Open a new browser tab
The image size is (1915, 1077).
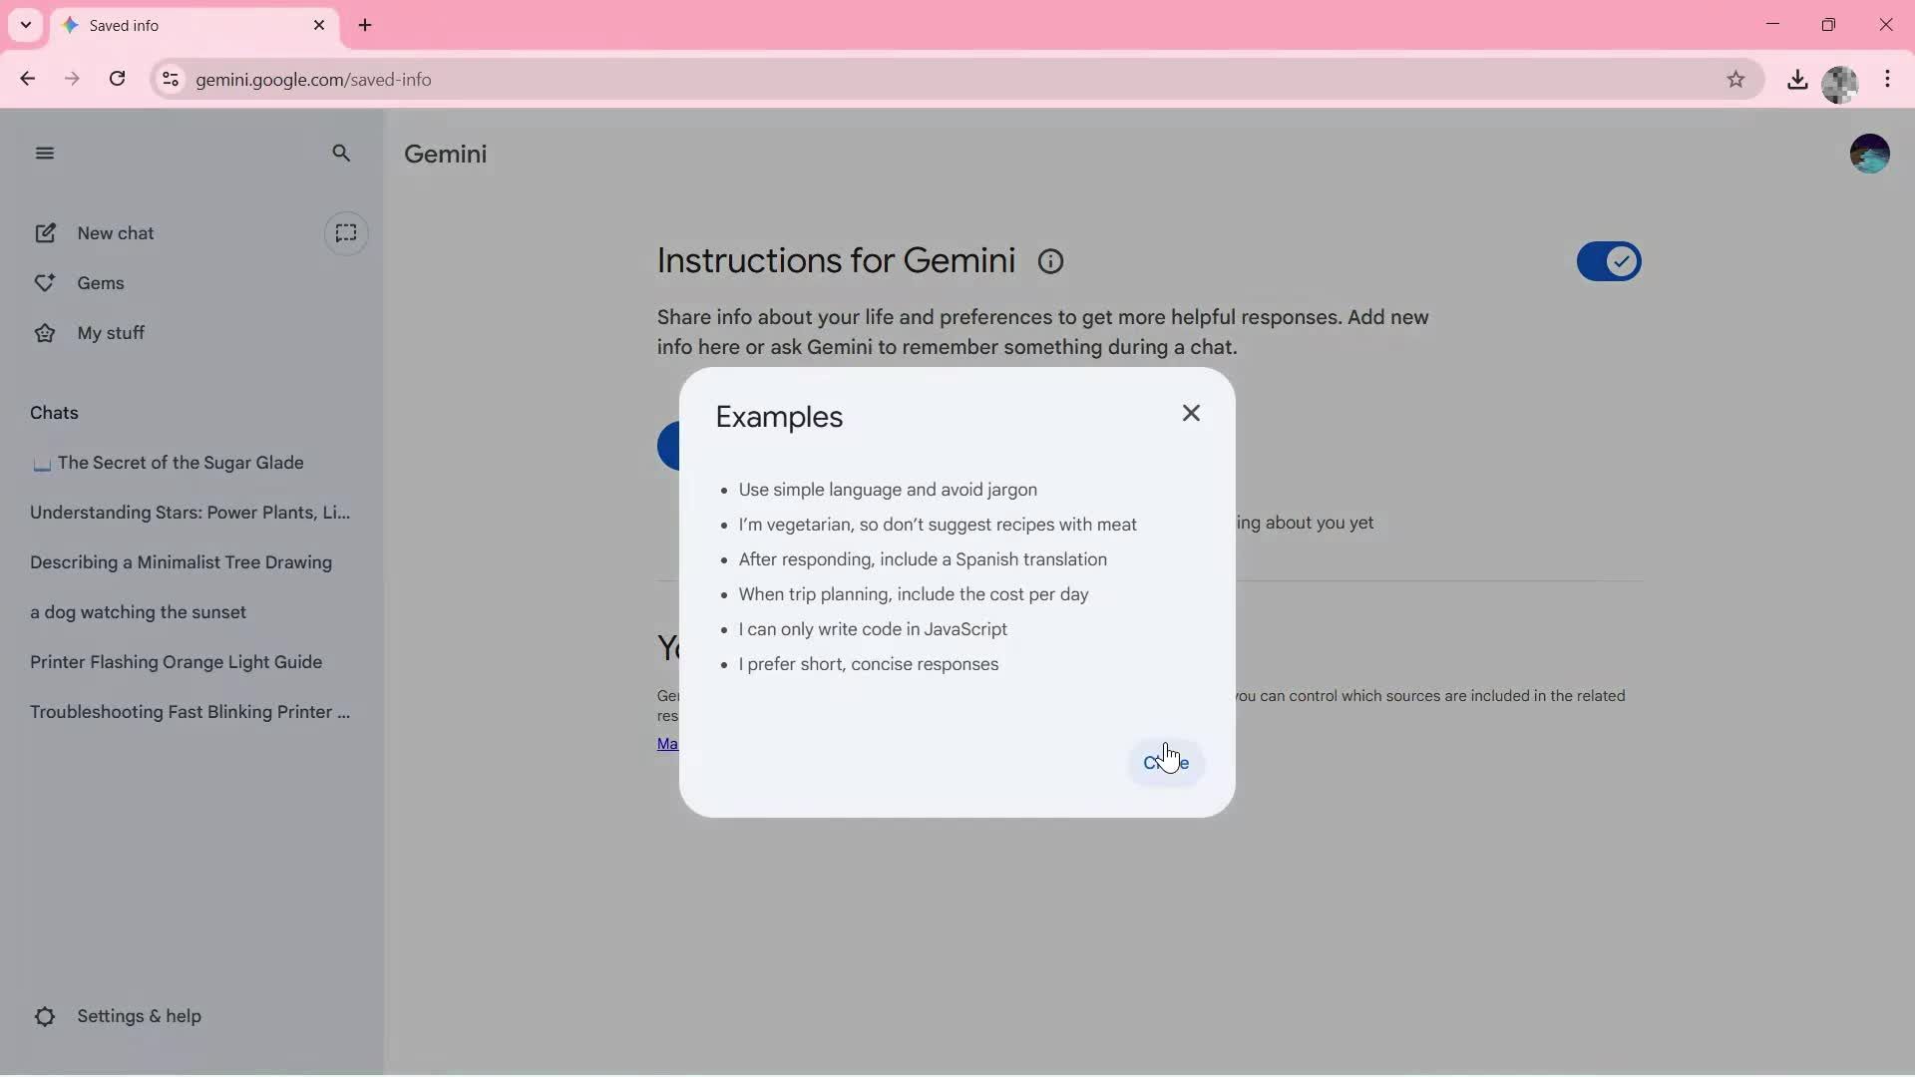click(365, 25)
